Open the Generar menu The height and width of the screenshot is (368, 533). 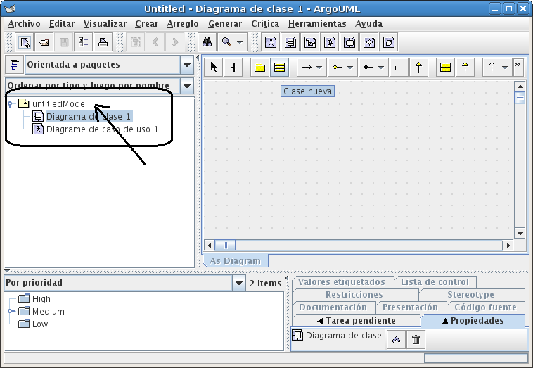click(x=225, y=24)
